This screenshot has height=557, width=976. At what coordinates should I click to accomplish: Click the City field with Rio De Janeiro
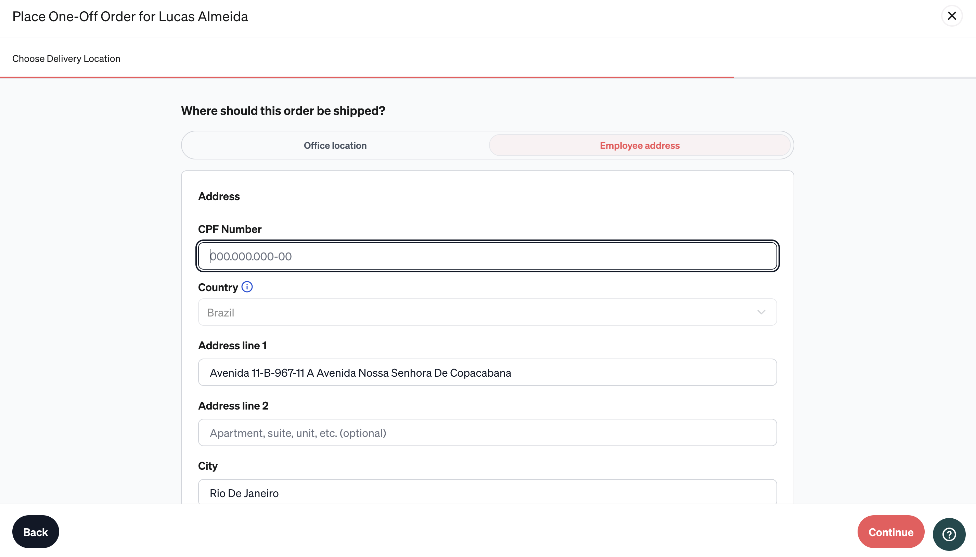coord(487,492)
